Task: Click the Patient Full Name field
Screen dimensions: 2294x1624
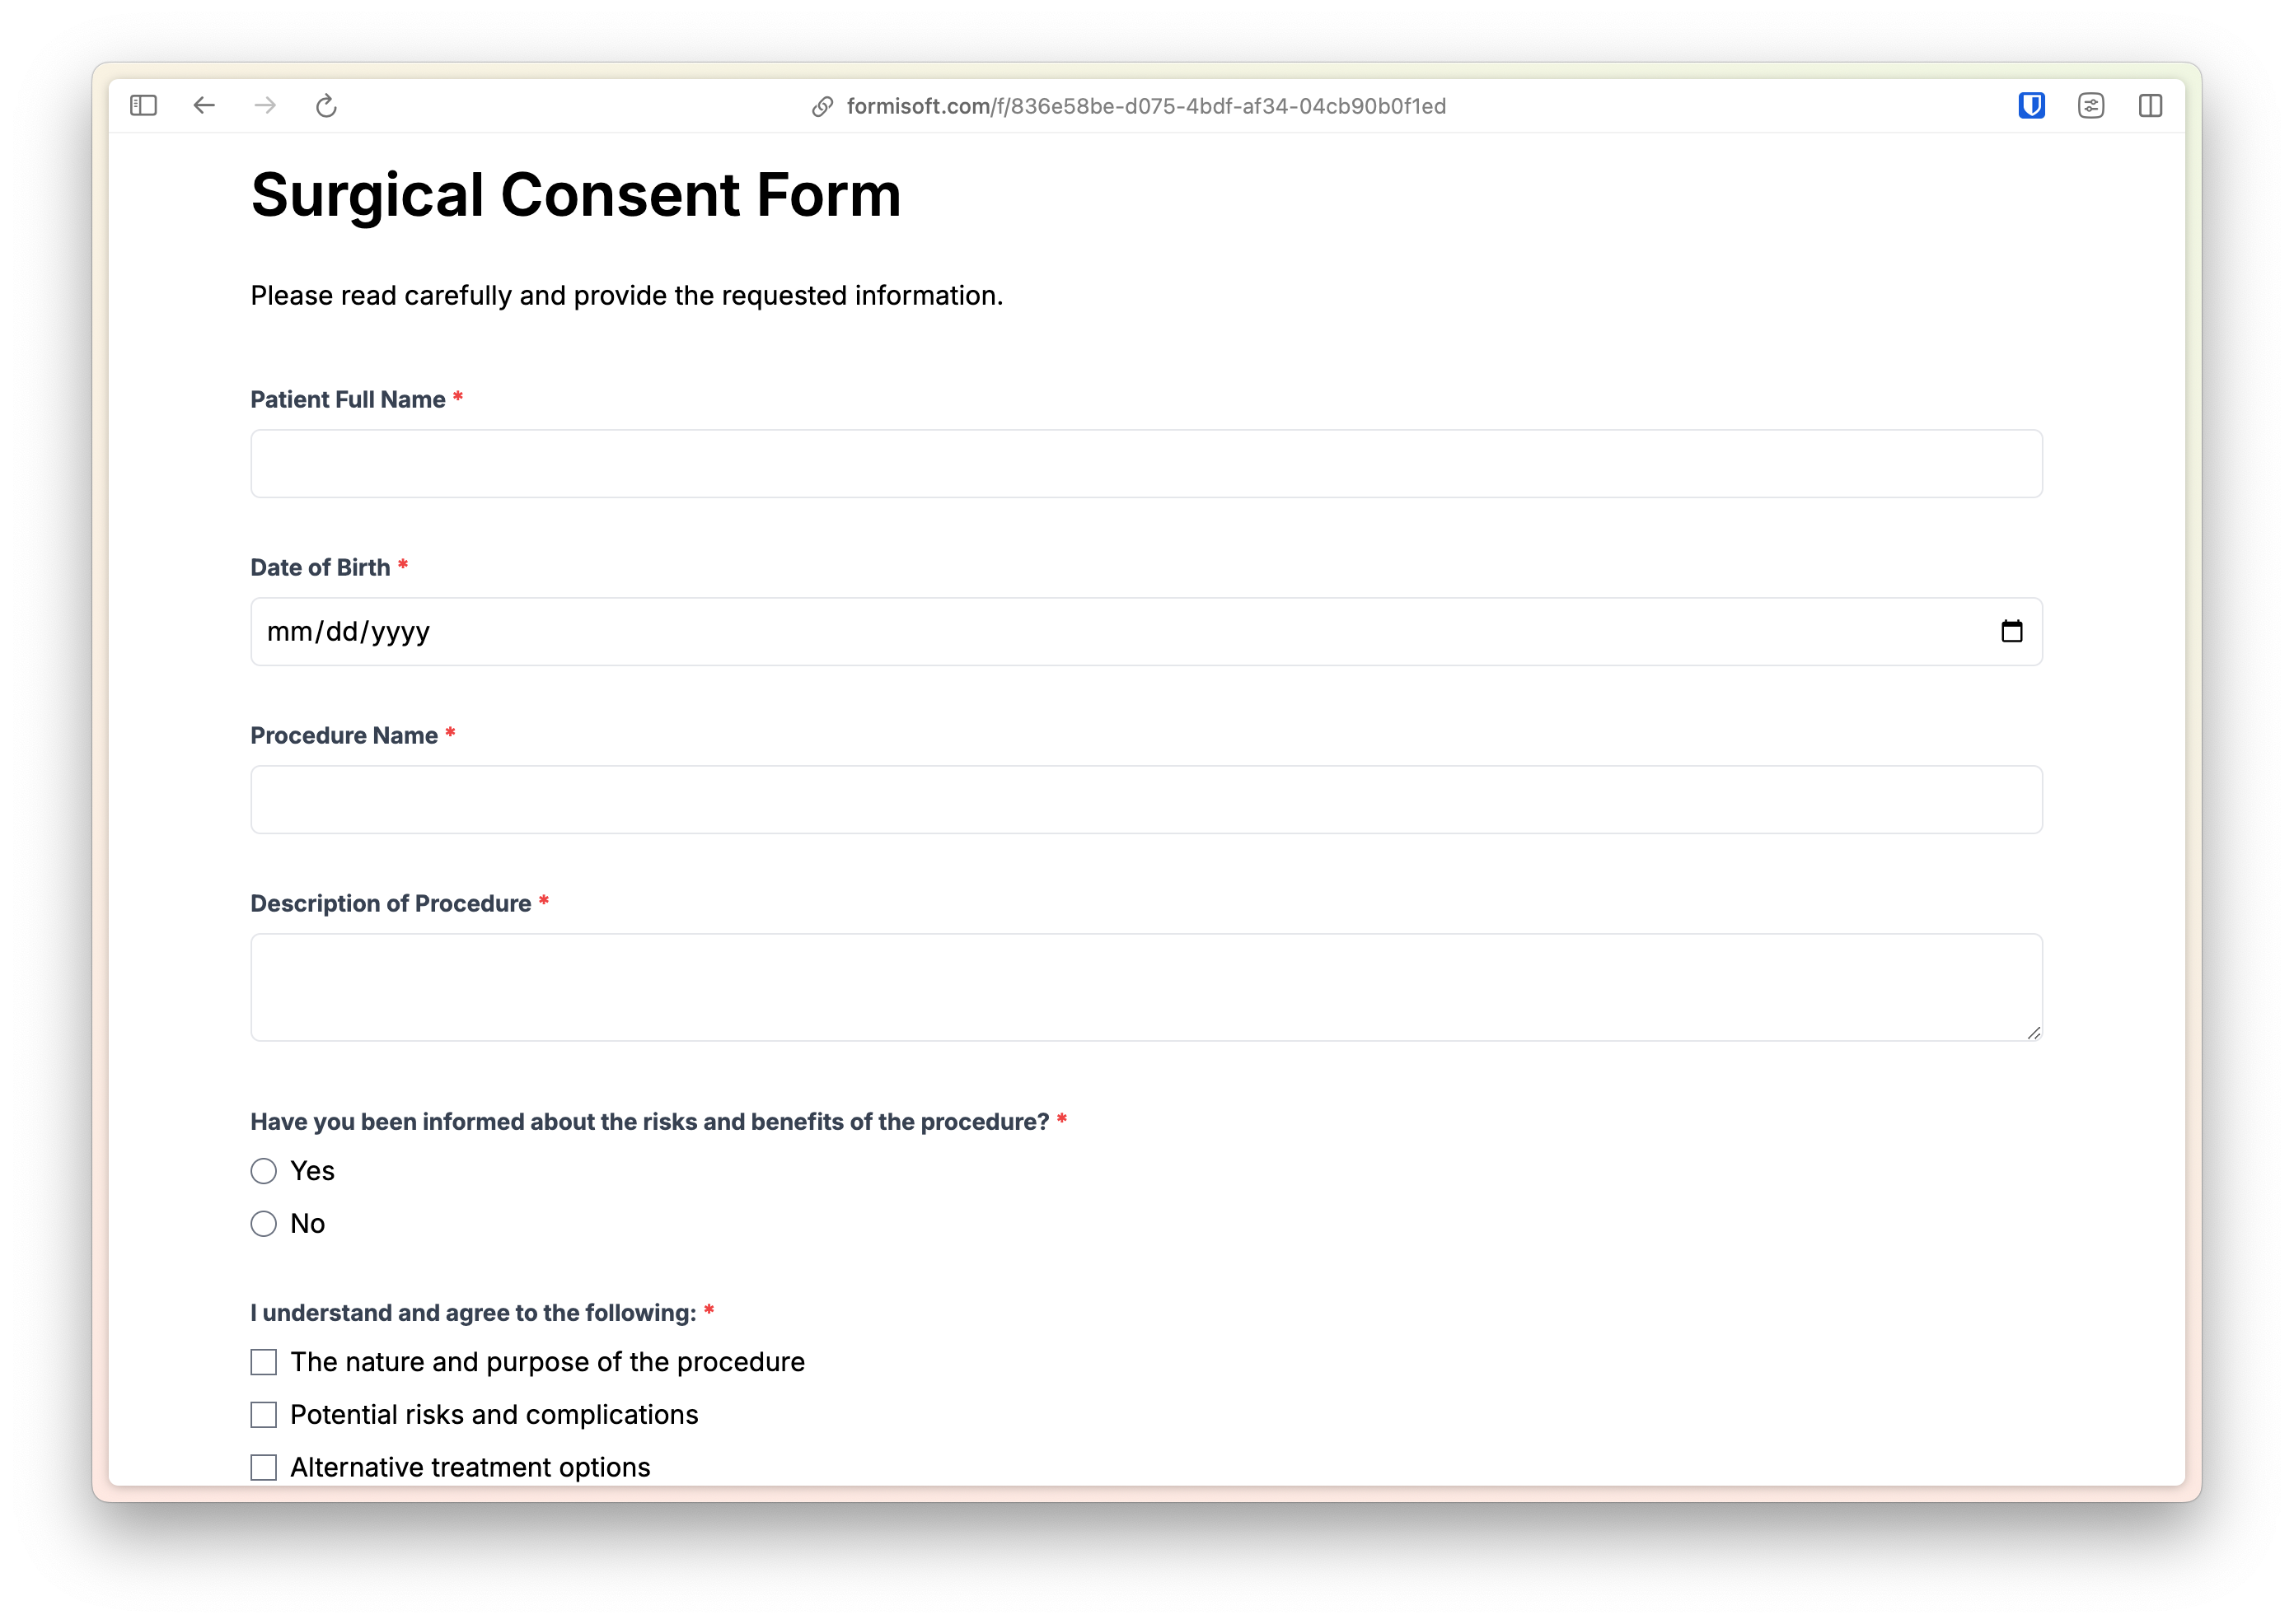Action: tap(1145, 464)
